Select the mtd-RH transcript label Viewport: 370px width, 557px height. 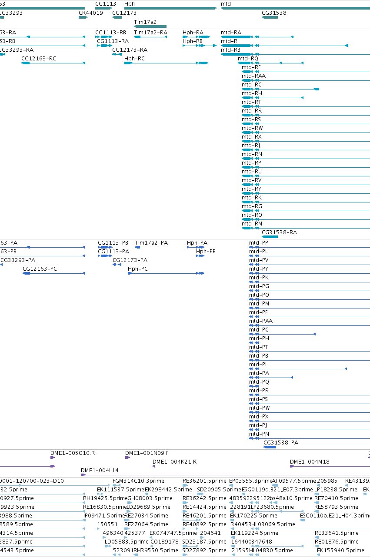point(252,93)
